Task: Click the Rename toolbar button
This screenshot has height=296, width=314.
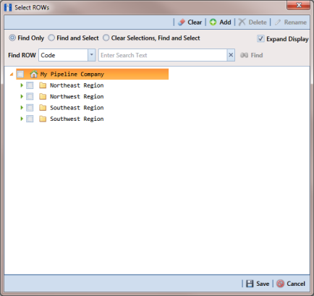Action: pyautogui.click(x=291, y=22)
